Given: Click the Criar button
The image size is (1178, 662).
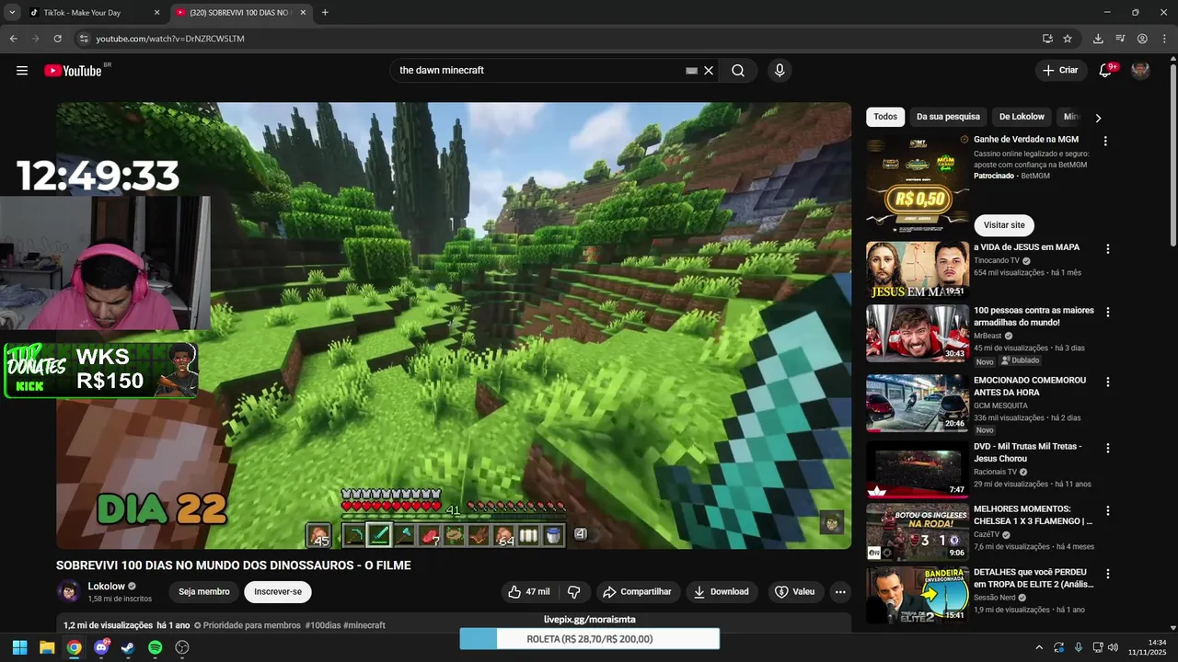Looking at the screenshot, I should coord(1060,71).
